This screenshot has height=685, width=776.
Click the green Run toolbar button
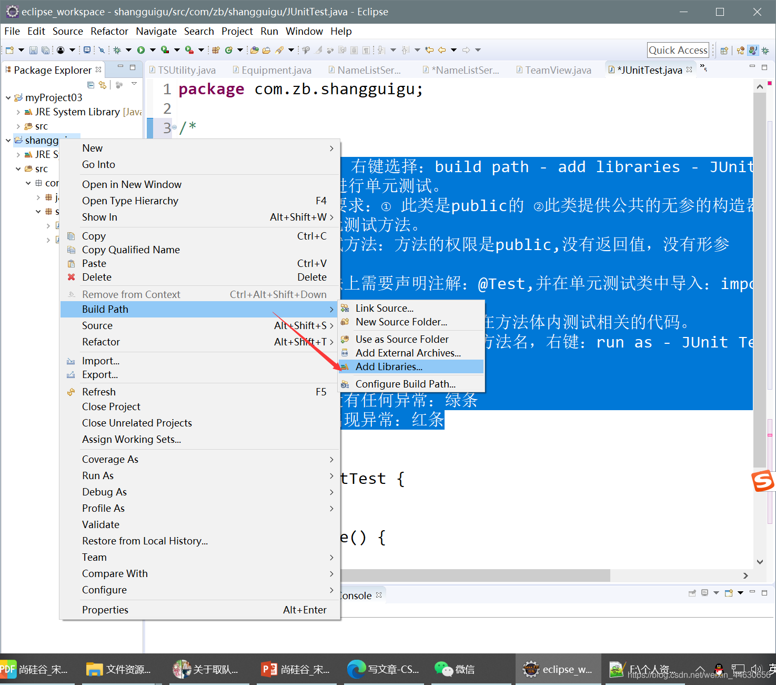point(141,50)
